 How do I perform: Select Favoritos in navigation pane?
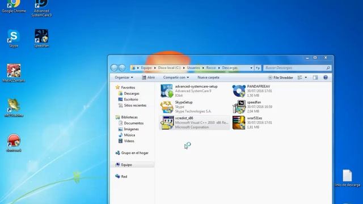125,87
